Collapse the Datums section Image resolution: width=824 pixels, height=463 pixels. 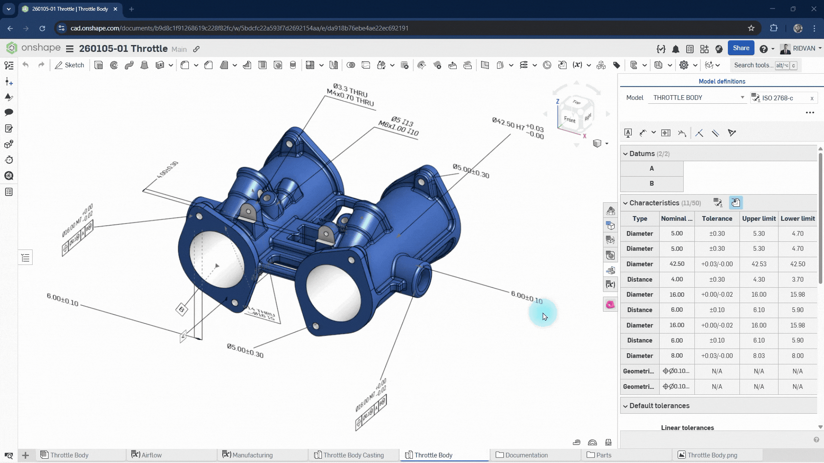coord(625,153)
